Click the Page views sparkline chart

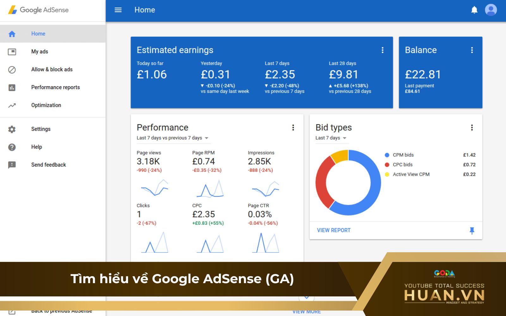[154, 188]
